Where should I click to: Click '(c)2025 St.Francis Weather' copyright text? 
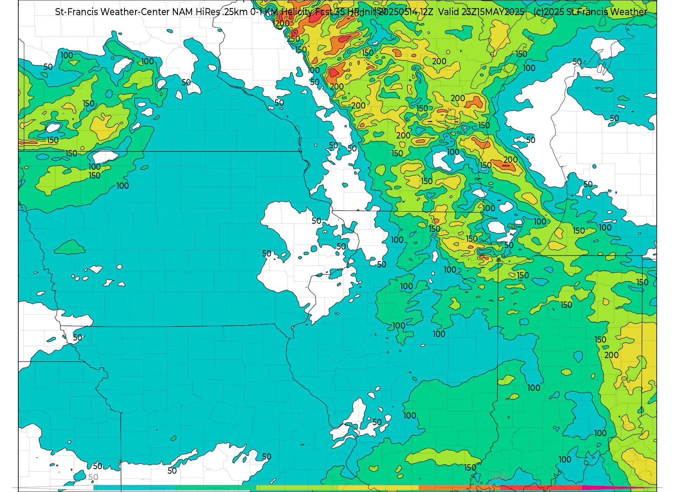[x=590, y=12]
